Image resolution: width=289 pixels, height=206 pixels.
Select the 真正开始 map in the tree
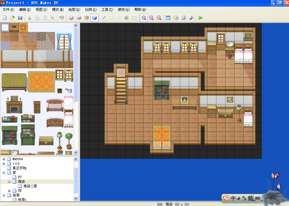19,168
